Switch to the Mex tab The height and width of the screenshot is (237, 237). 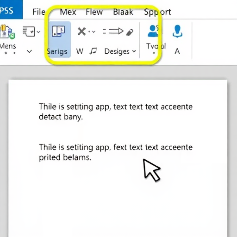[x=68, y=12]
